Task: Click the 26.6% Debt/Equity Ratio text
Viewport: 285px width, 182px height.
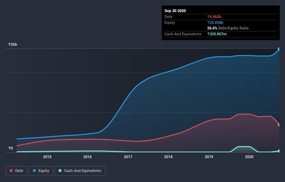Action: (x=228, y=28)
